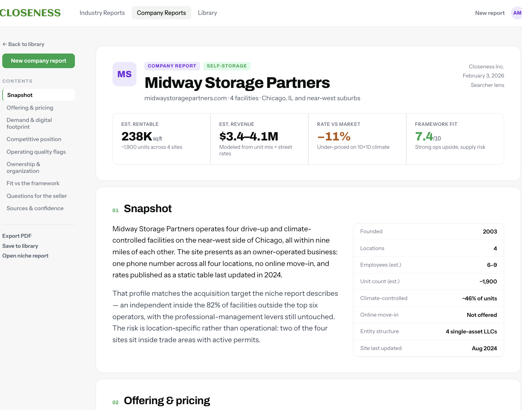522x410 pixels.
Task: Click the 02 Offering & pricing heading
Action: [x=161, y=401]
